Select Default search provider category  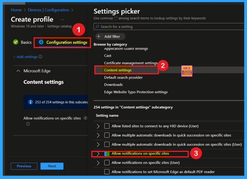pos(123,77)
